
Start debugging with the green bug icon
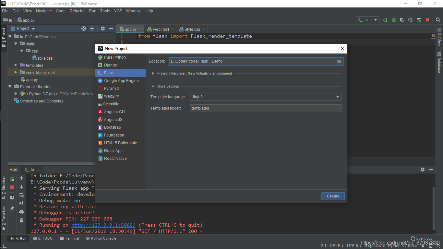(394, 20)
